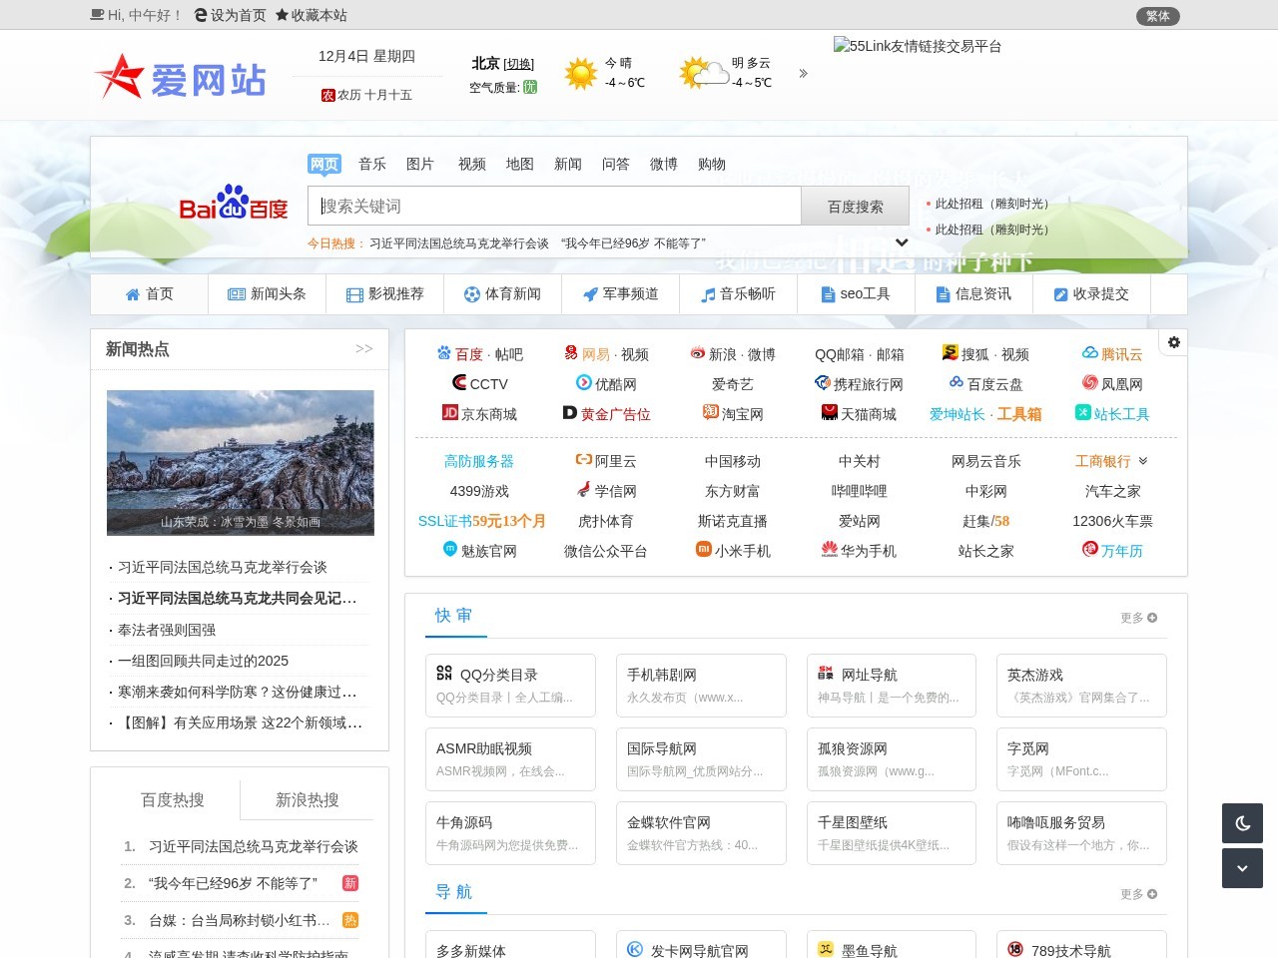1278x958 pixels.
Task: Select the 小米手机 Mi icon
Action: [703, 550]
